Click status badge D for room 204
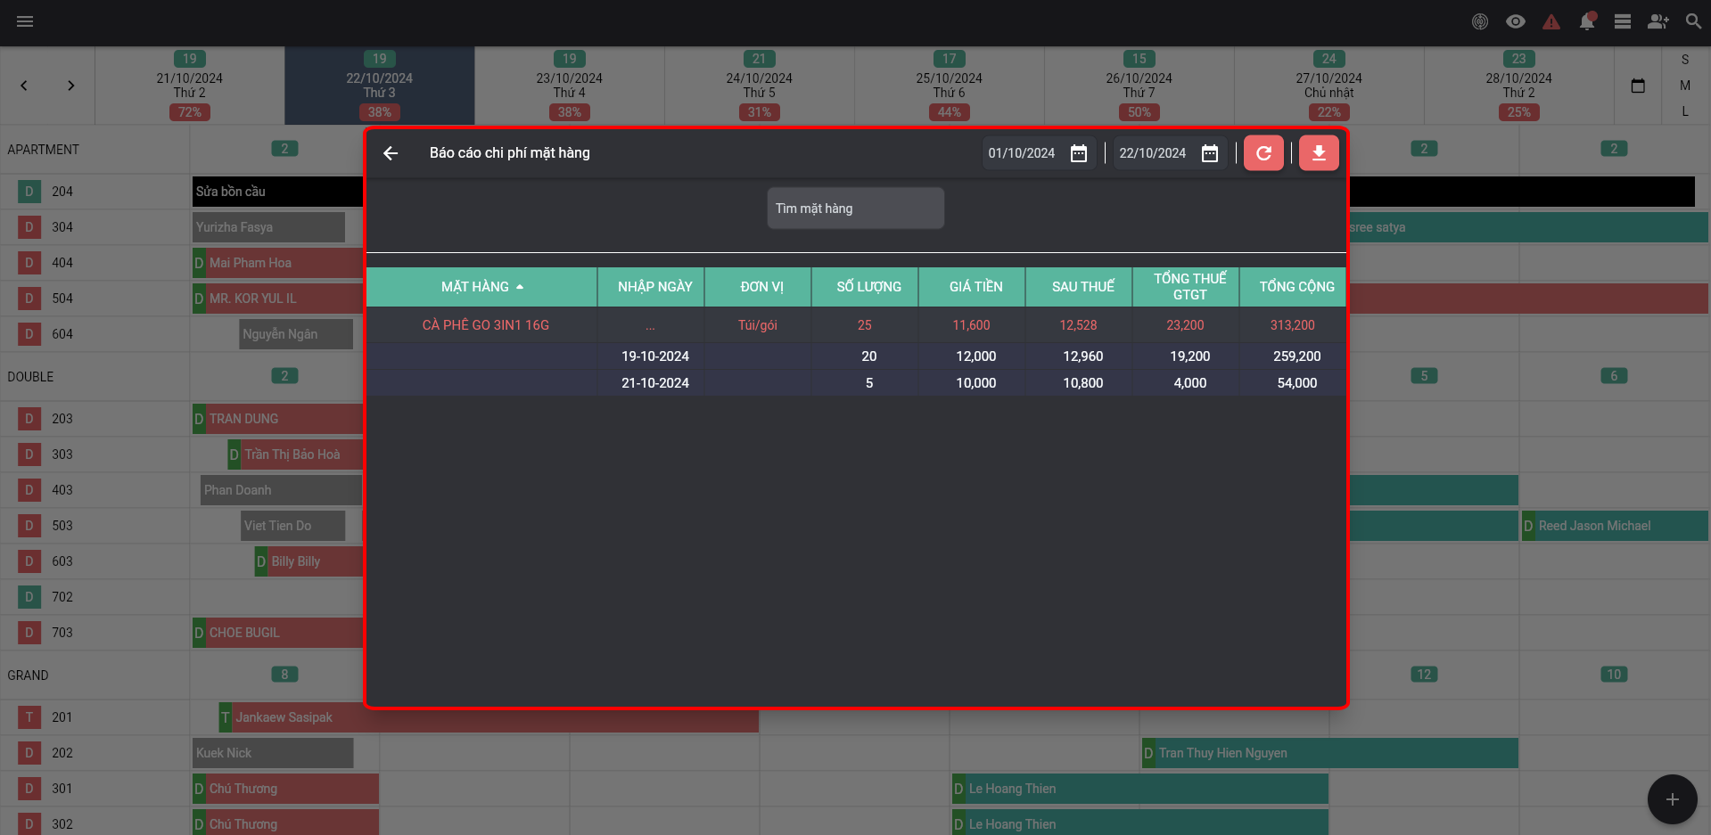1711x835 pixels. click(x=29, y=192)
